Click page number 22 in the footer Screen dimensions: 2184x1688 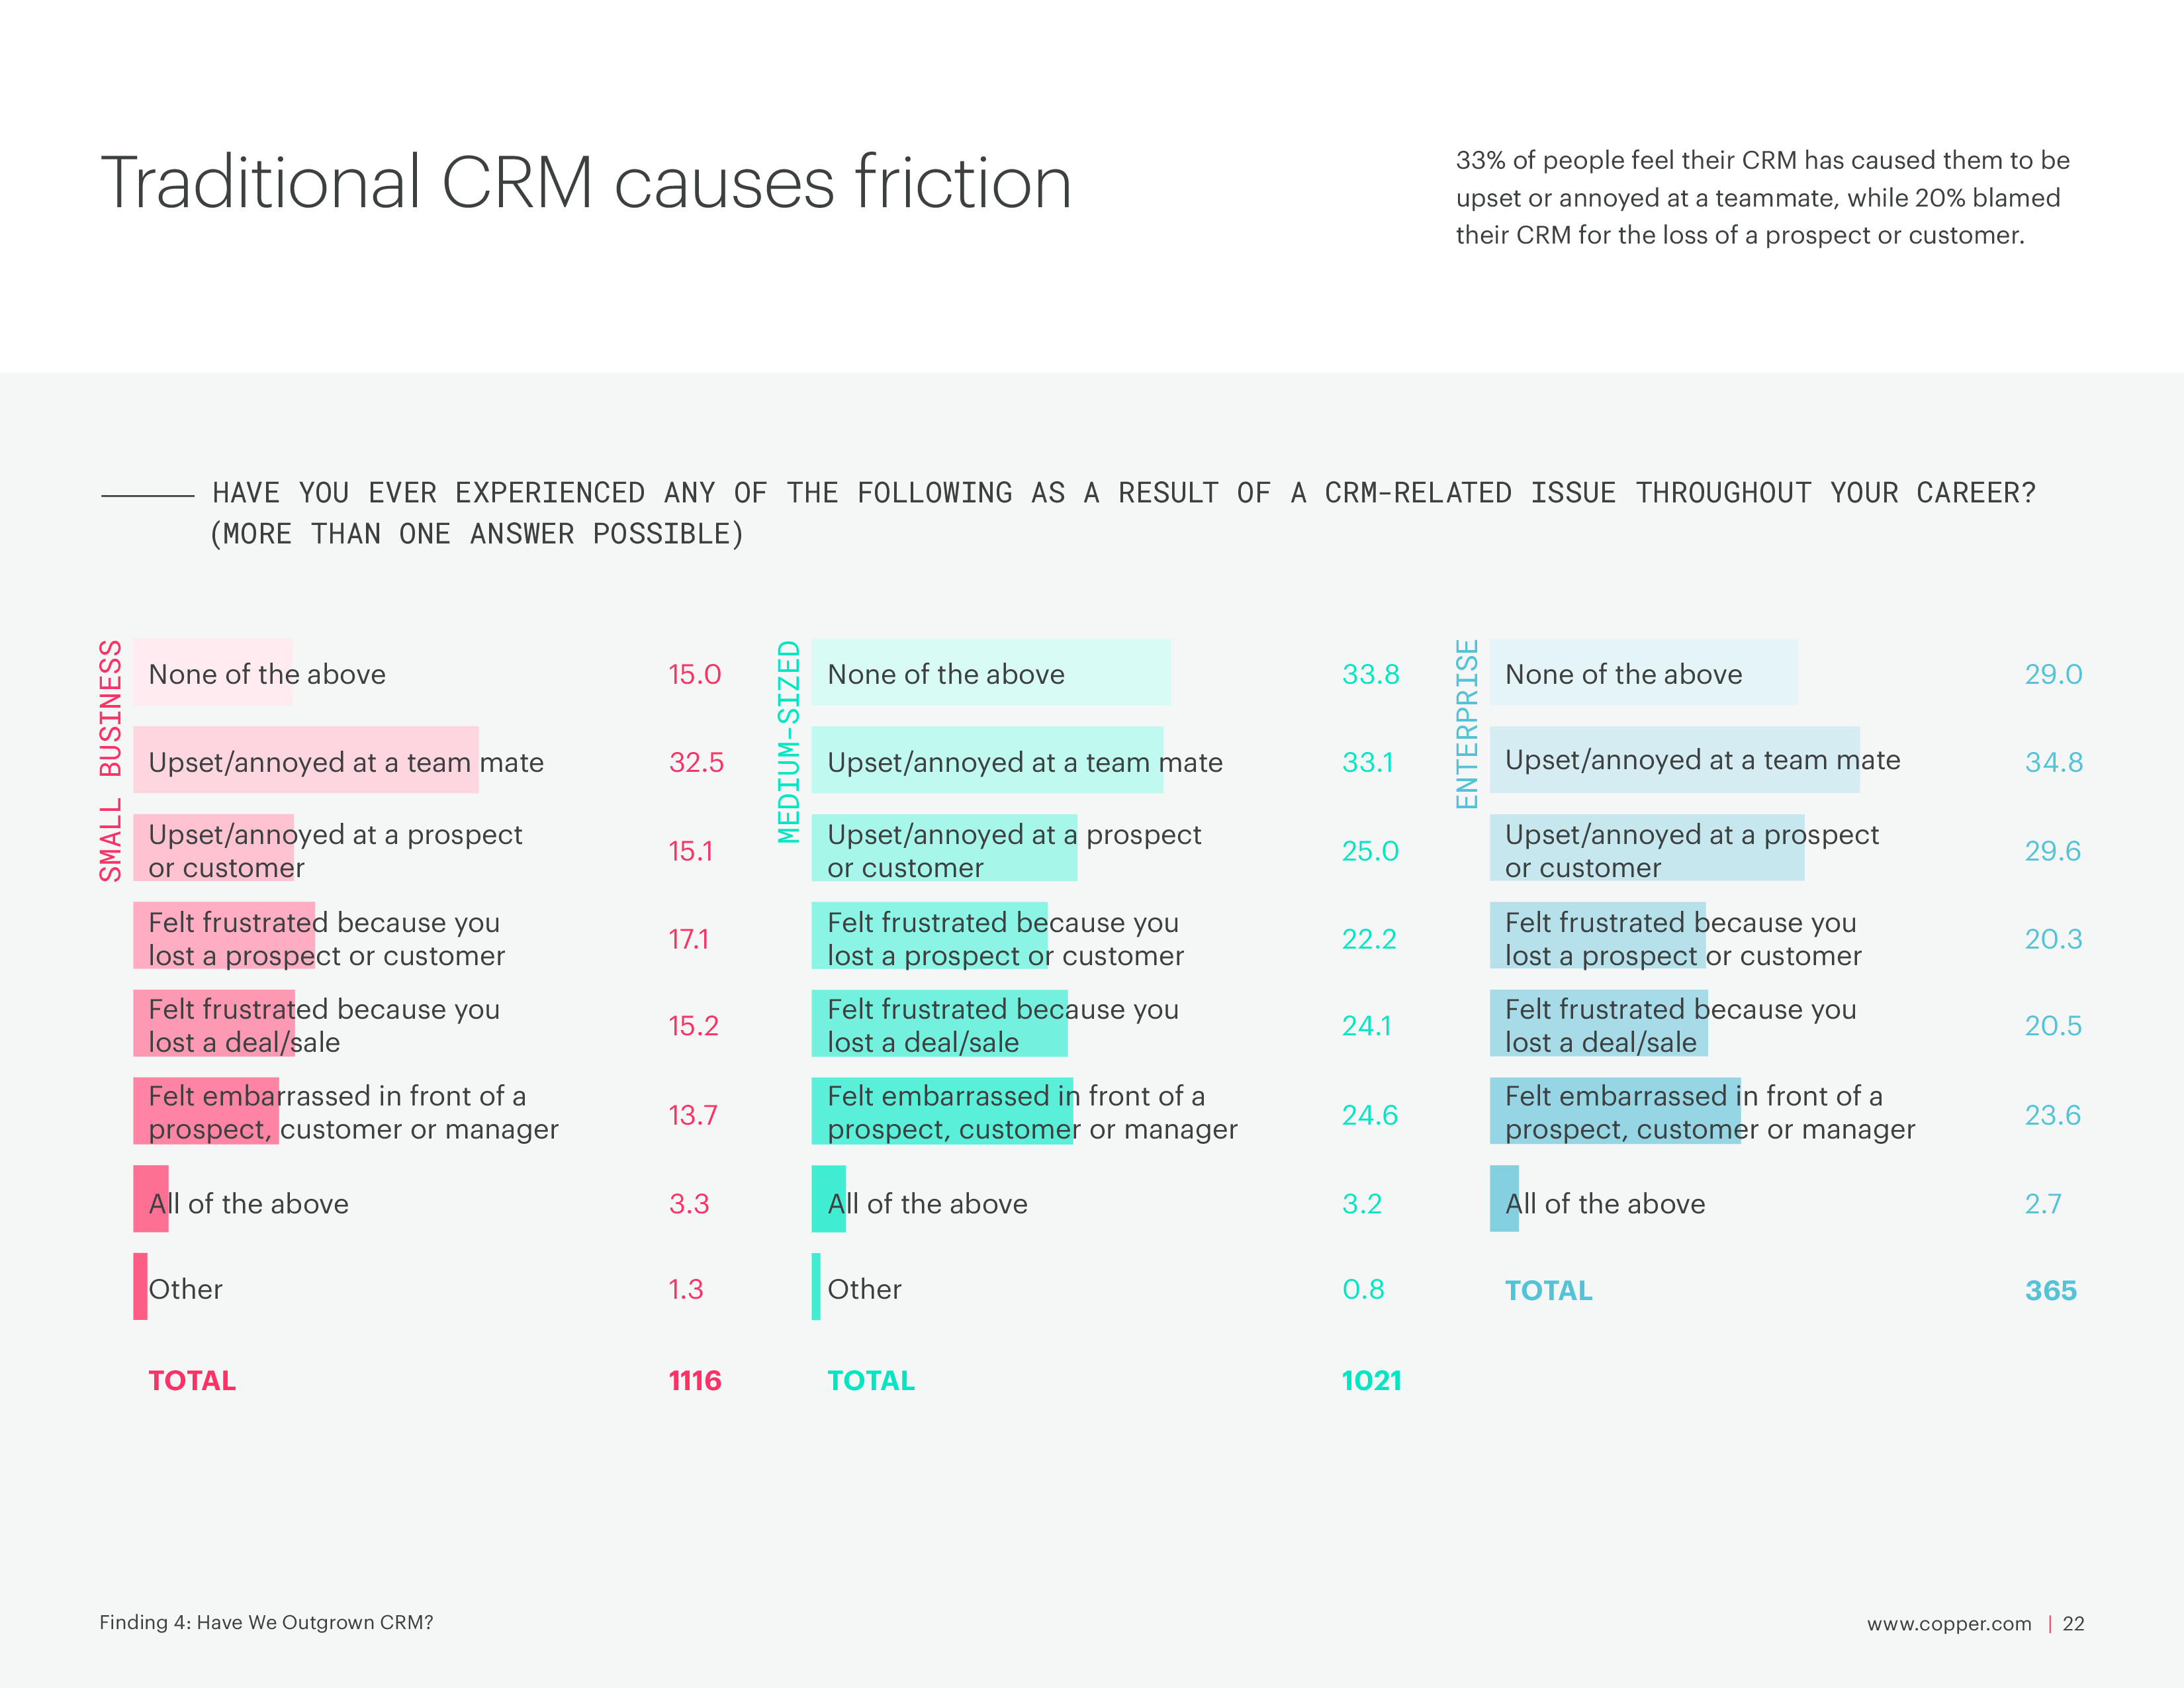(x=2073, y=1623)
